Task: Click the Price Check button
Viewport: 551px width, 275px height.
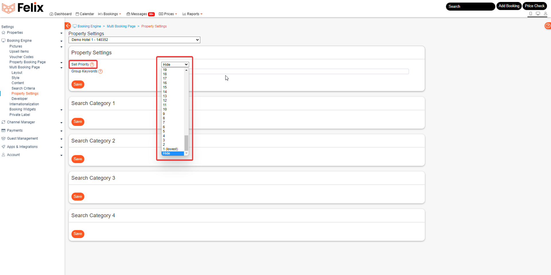Action: point(535,6)
